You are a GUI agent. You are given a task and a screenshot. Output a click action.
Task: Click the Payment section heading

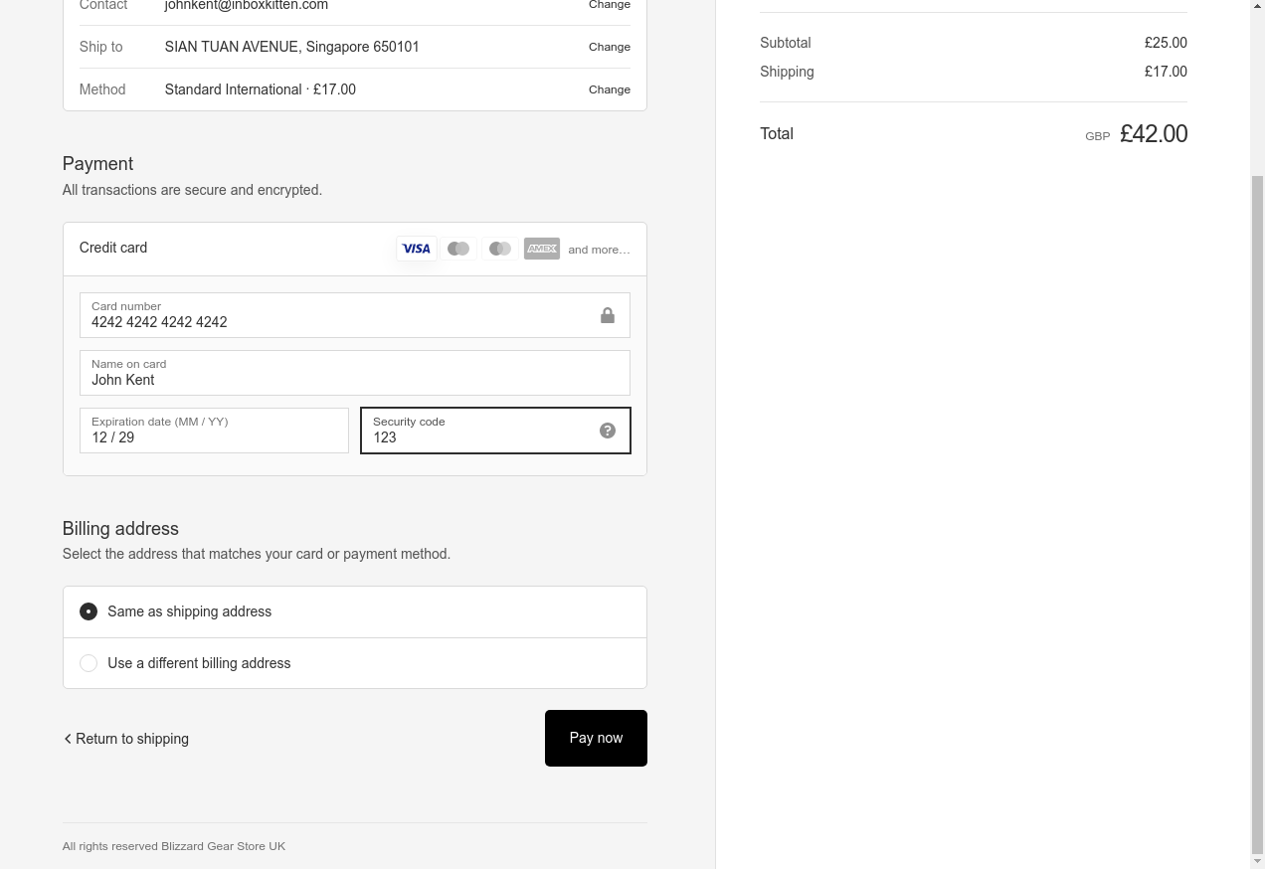point(97,164)
